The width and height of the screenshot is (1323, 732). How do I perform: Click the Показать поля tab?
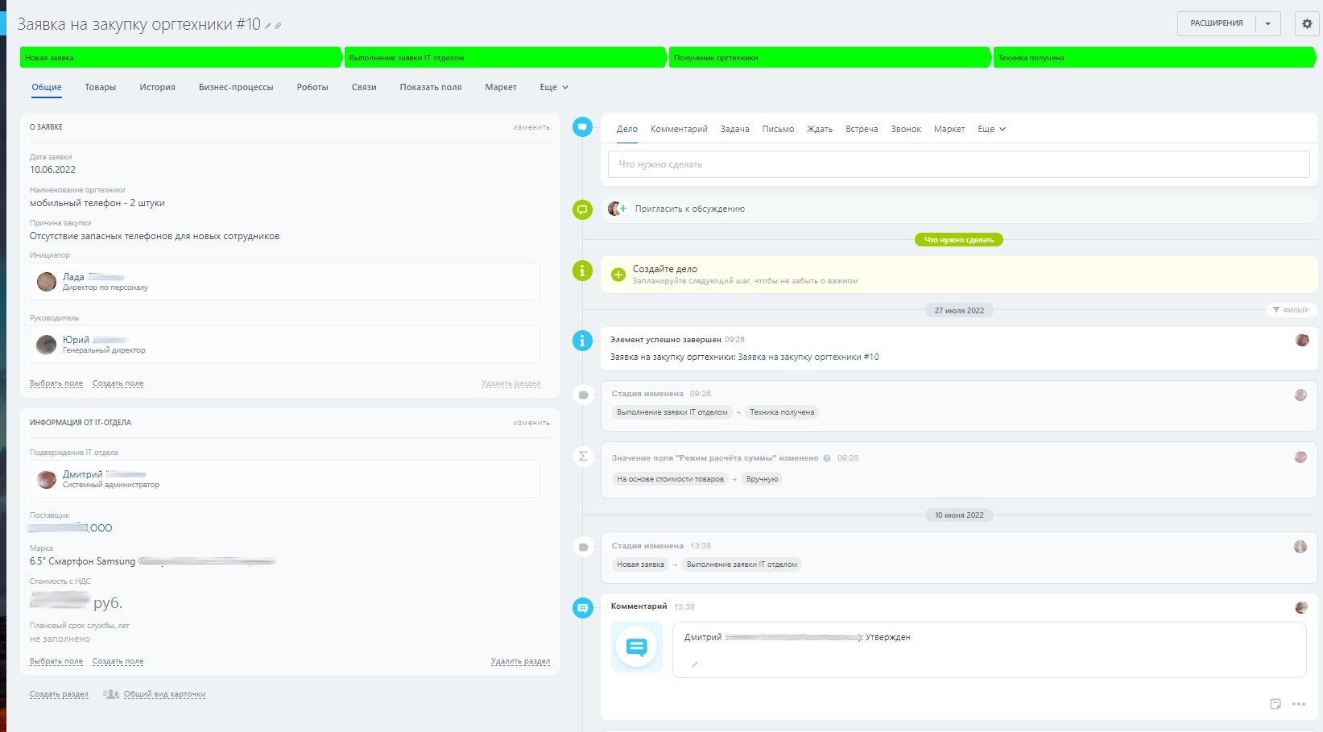431,87
